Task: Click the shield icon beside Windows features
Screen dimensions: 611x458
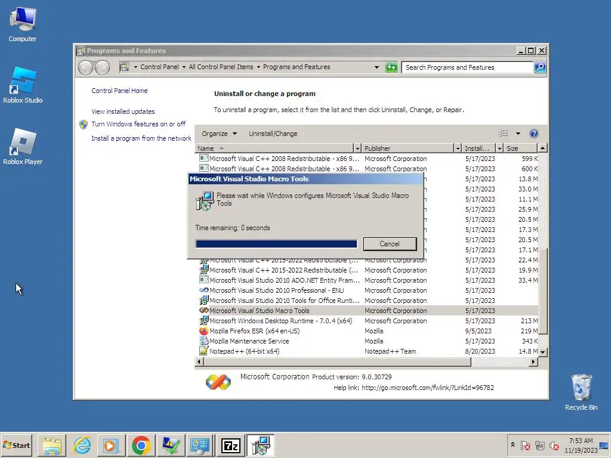Action: pyautogui.click(x=84, y=124)
